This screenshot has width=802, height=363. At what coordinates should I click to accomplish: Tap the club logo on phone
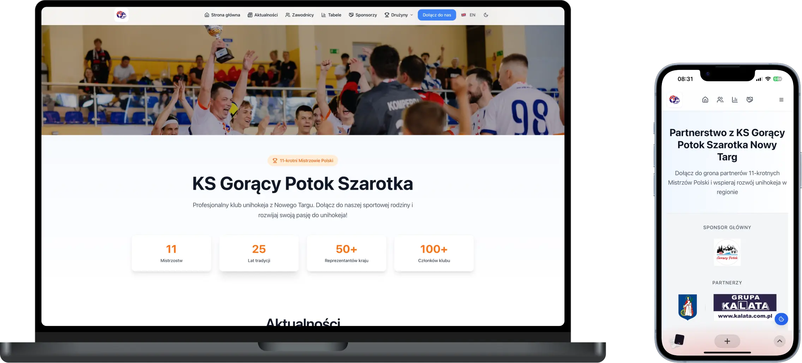(x=675, y=100)
